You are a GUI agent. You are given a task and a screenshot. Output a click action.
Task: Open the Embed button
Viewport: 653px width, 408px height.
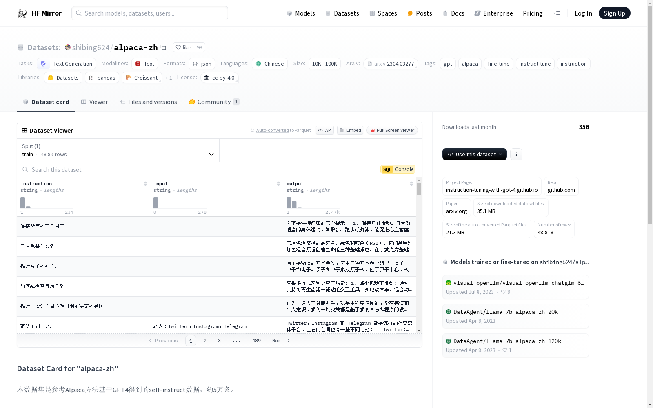click(x=350, y=130)
